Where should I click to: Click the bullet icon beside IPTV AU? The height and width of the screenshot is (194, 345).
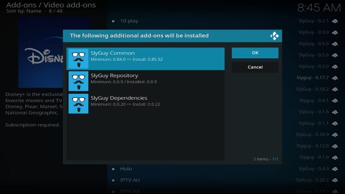coord(113,180)
